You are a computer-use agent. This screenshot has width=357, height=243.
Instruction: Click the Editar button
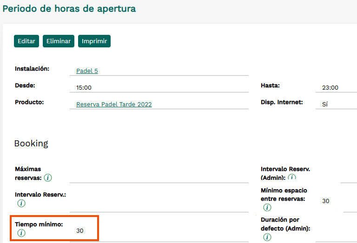pyautogui.click(x=26, y=41)
